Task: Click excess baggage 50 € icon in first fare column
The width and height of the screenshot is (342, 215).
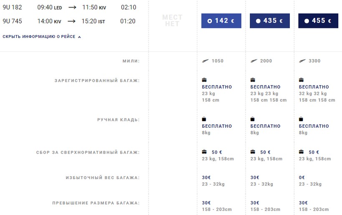Action: [x=204, y=152]
